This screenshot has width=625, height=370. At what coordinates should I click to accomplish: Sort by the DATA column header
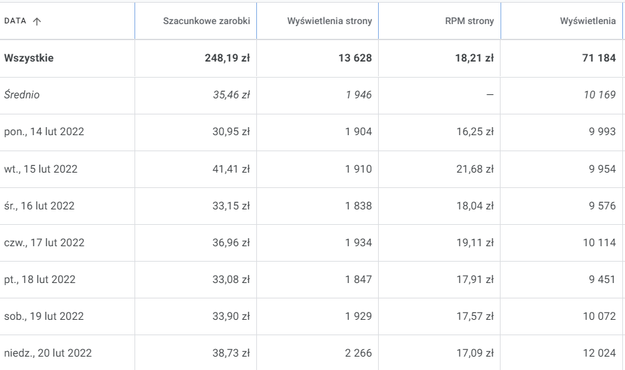point(16,21)
